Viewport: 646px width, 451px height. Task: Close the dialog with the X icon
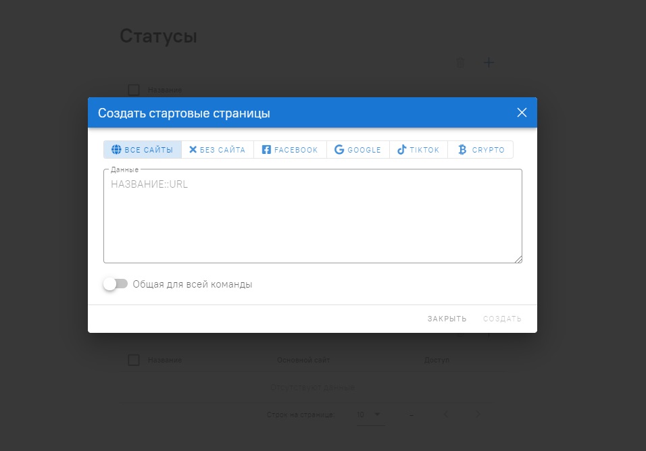pyautogui.click(x=522, y=113)
